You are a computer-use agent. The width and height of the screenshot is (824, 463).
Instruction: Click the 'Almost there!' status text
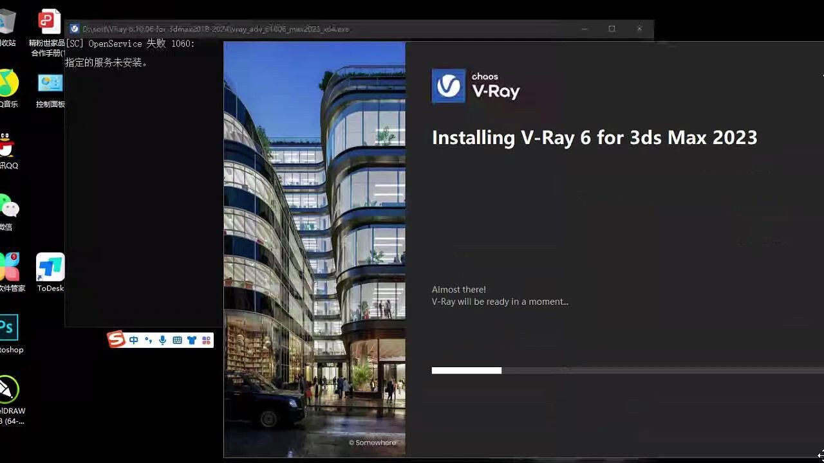(459, 289)
